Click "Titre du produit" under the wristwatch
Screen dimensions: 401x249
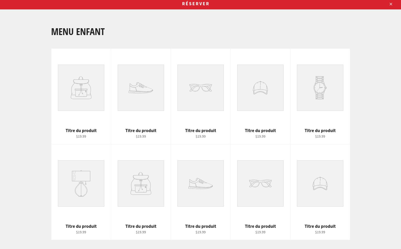click(x=320, y=131)
